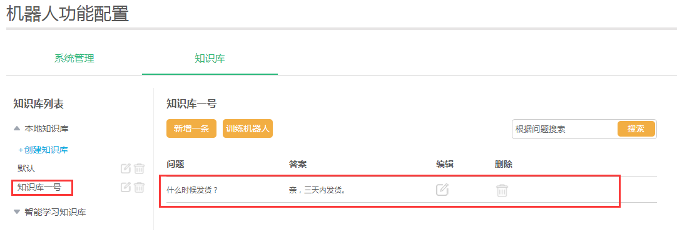Open the +创建知识库 link
The width and height of the screenshot is (677, 247).
[x=43, y=150]
